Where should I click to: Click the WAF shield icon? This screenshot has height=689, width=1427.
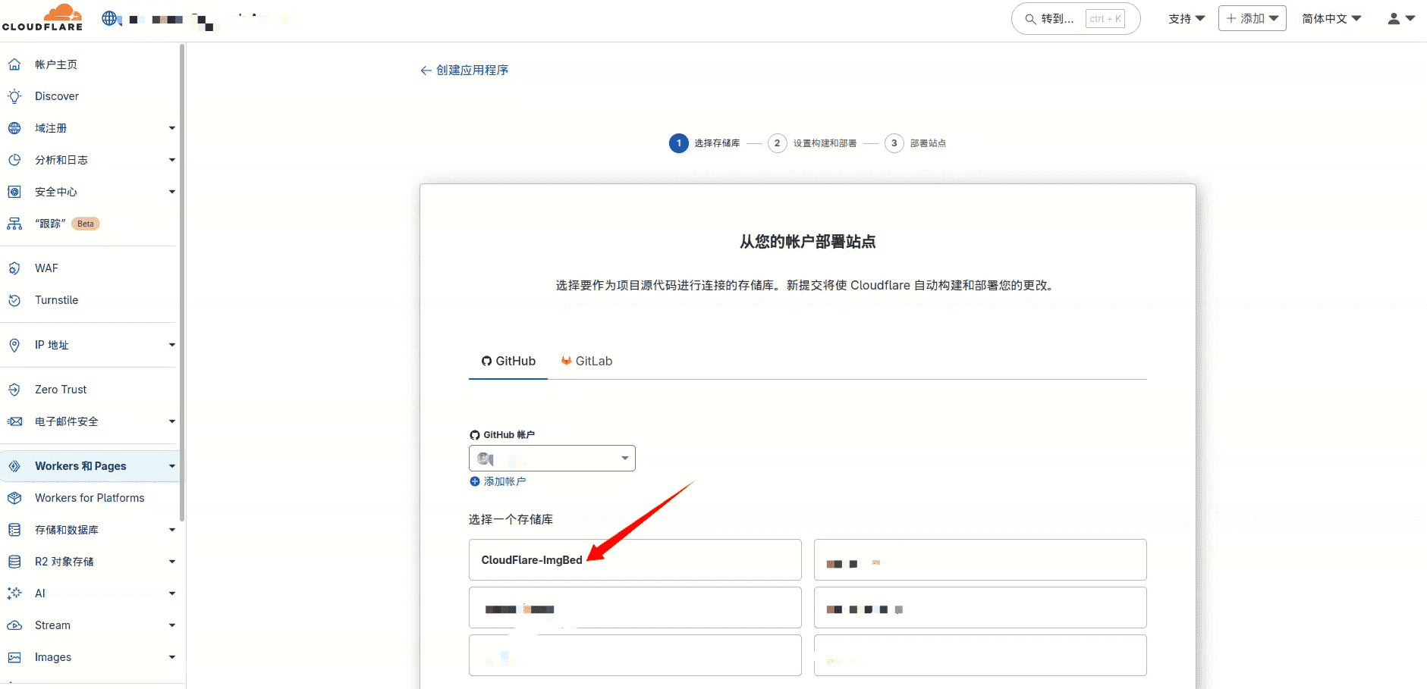tap(14, 268)
